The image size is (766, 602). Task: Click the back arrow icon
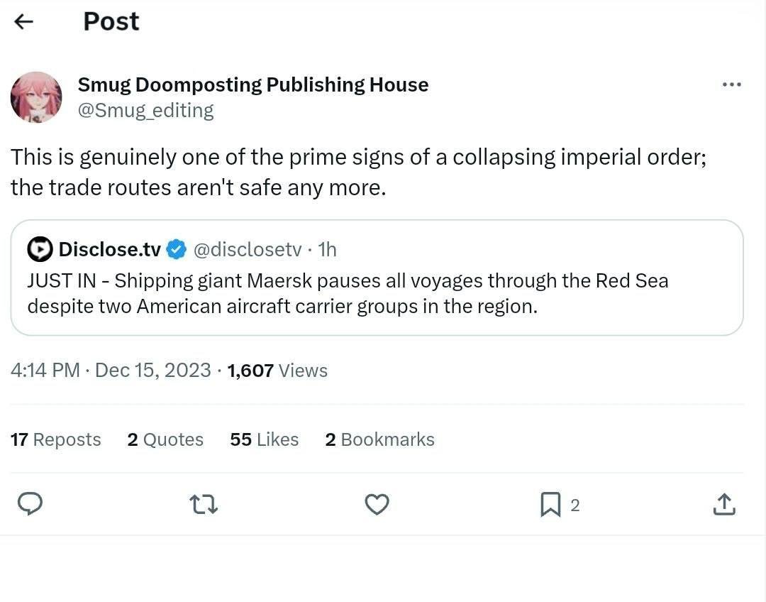[24, 22]
